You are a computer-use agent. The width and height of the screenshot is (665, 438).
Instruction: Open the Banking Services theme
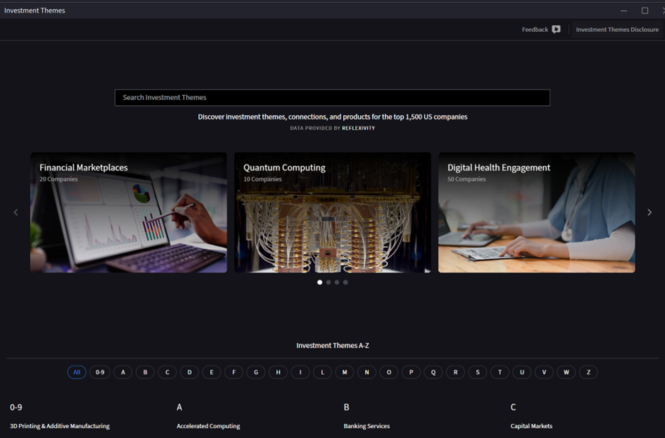[367, 426]
